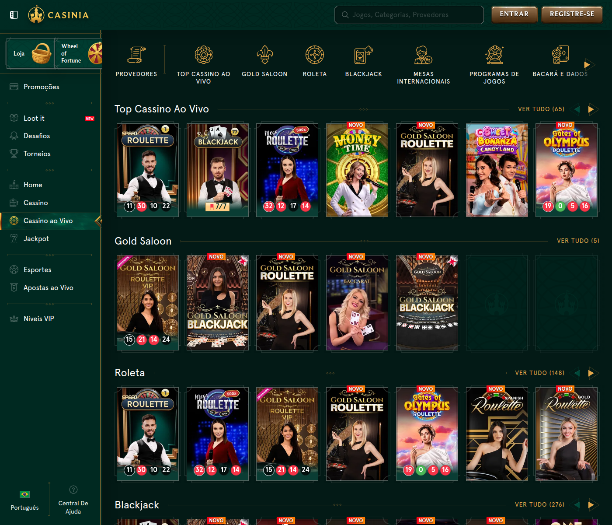This screenshot has height=525, width=612.
Task: Open the Blackjack cards category icon
Action: [364, 55]
